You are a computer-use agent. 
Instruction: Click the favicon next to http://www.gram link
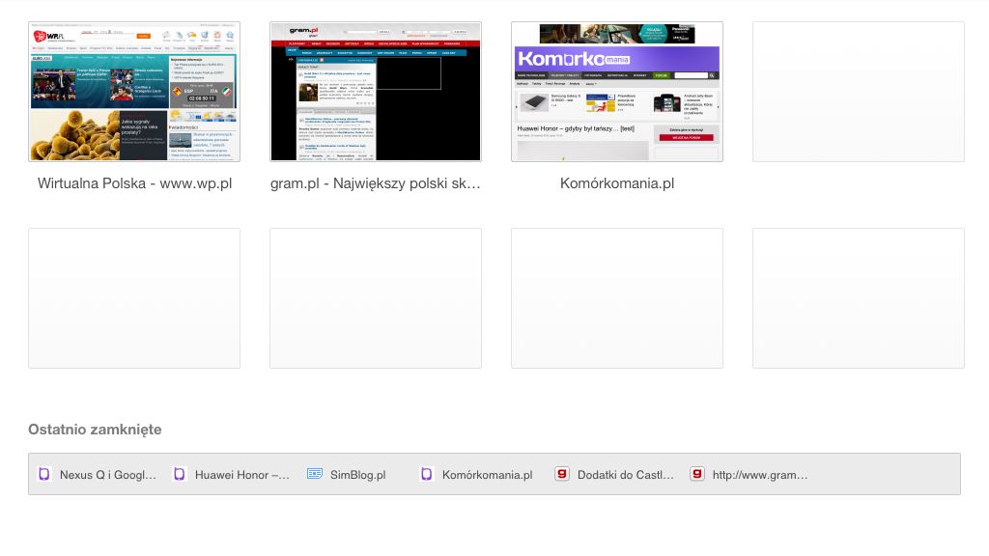[695, 474]
